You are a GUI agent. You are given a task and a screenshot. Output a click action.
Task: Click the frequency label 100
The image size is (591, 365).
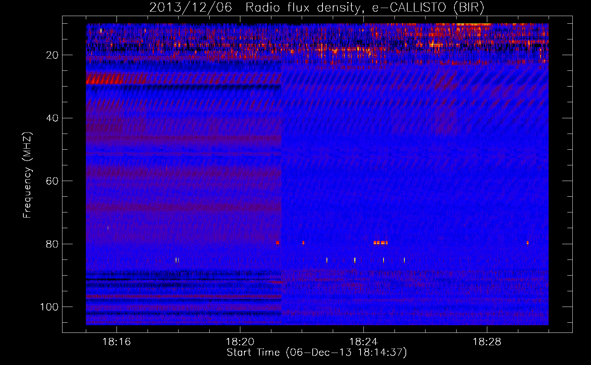click(x=50, y=307)
